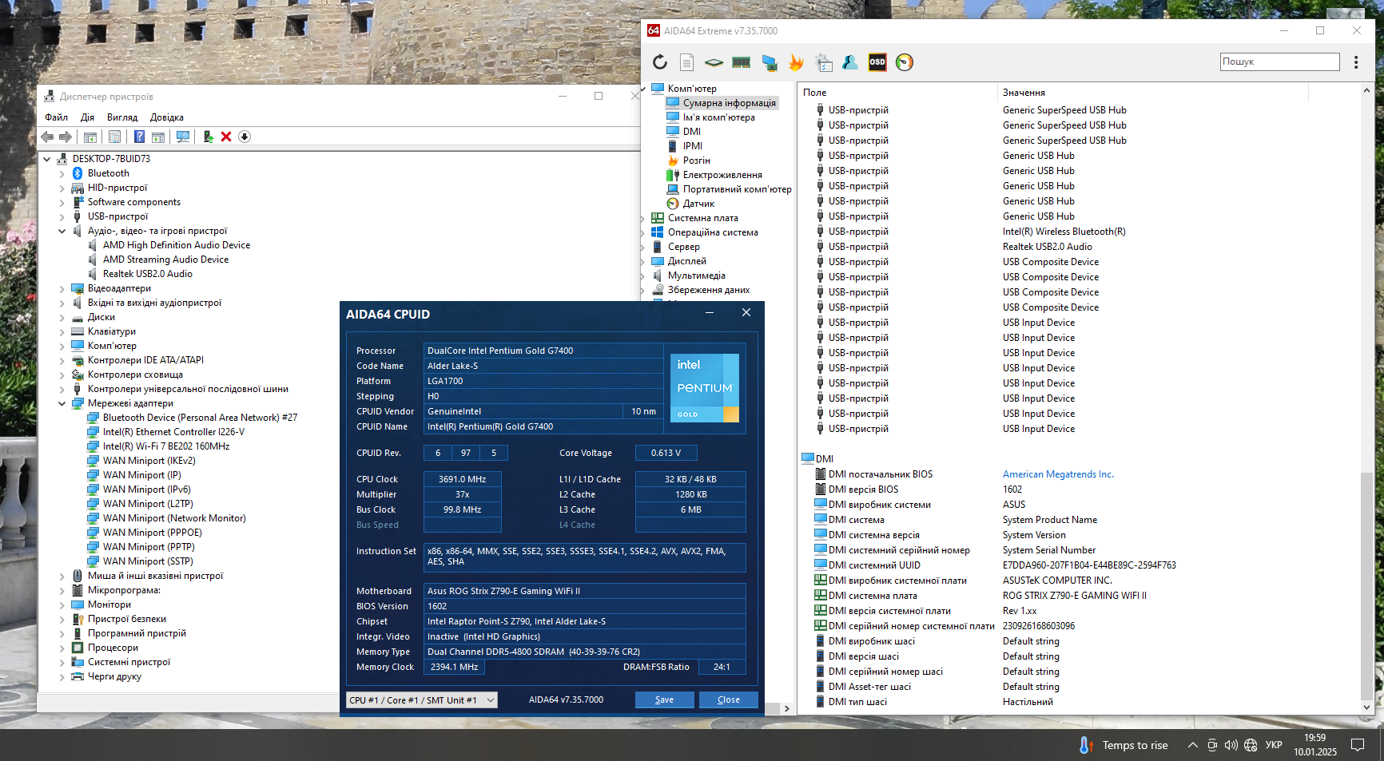Select Датчик in the AIDA64 tree
This screenshot has width=1384, height=761.
pyautogui.click(x=698, y=204)
